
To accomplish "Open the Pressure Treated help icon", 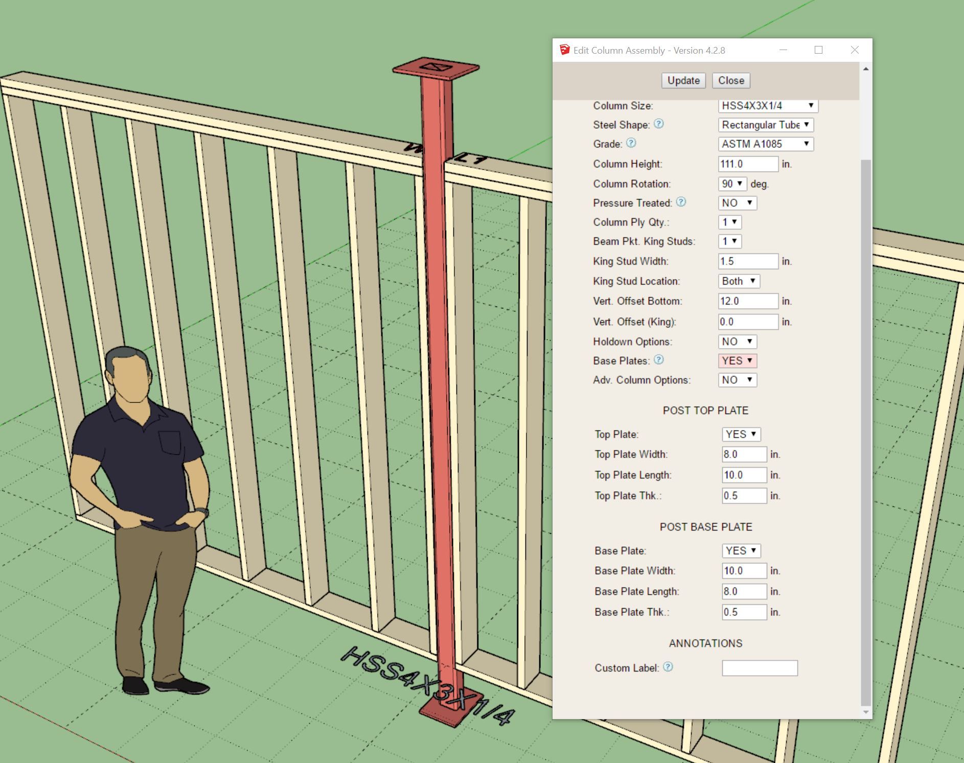I will click(x=681, y=202).
